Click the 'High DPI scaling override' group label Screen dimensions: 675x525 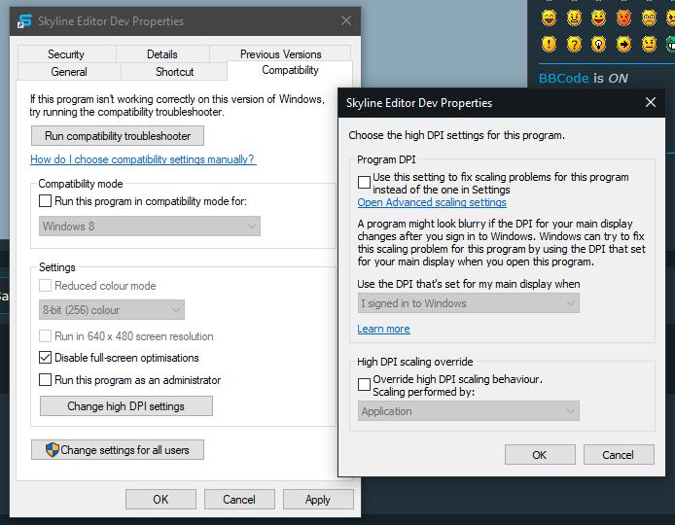pyautogui.click(x=415, y=362)
